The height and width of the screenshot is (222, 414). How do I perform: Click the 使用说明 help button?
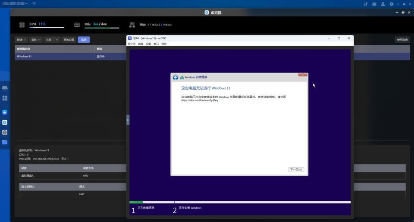[x=402, y=40]
